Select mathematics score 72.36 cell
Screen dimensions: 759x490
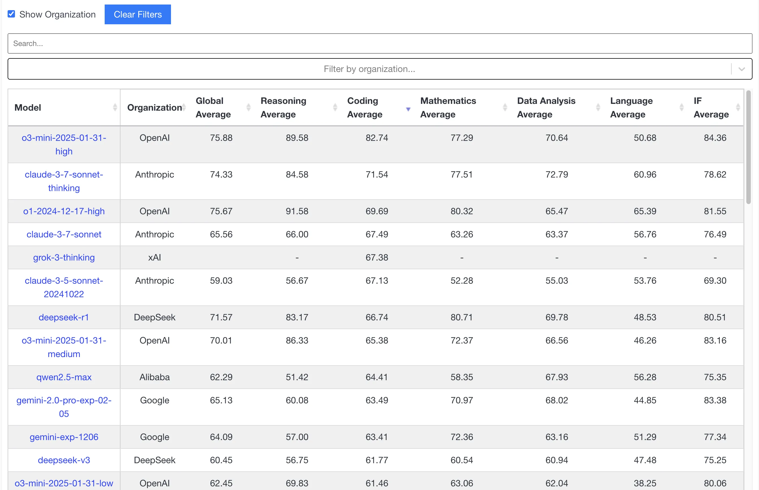(462, 437)
